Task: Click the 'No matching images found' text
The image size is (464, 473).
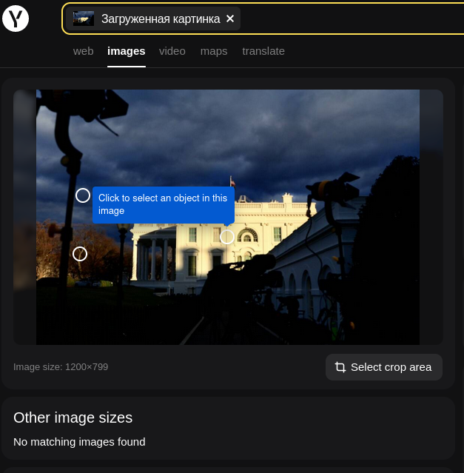Action: (x=79, y=442)
